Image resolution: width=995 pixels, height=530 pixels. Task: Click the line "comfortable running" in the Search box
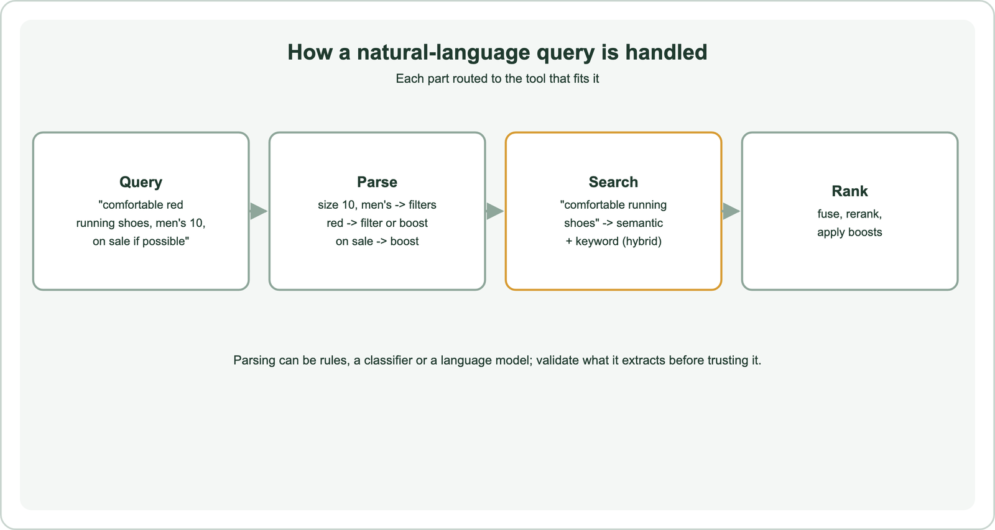pos(613,205)
